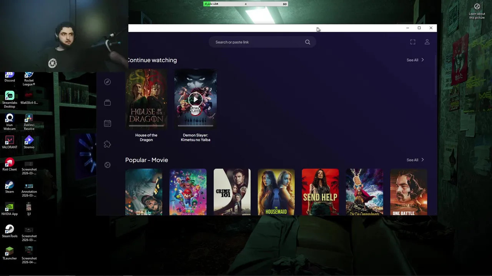Select the Iriun Webcam desktop icon
Screen dimensions: 492x276
tap(10, 122)
